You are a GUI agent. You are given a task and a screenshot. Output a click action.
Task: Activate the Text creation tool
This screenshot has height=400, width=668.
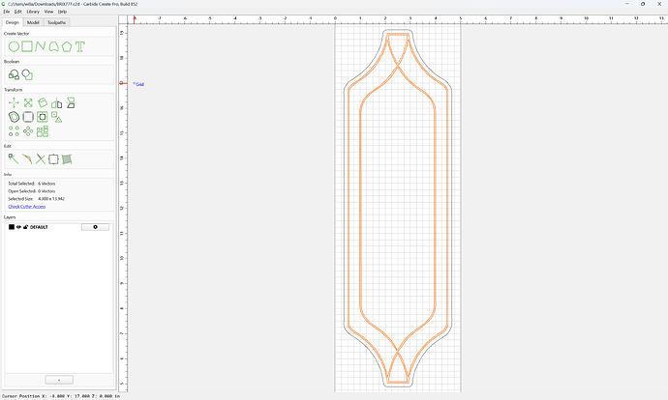click(80, 46)
